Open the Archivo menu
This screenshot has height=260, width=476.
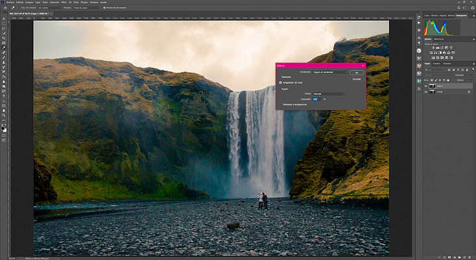pyautogui.click(x=10, y=2)
